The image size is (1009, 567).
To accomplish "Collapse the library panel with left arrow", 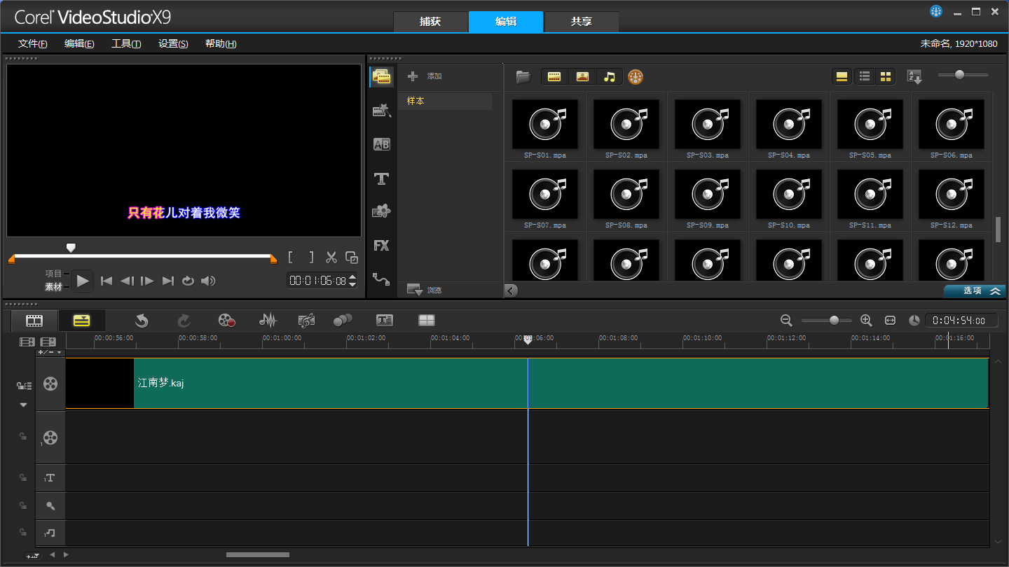I will point(511,290).
